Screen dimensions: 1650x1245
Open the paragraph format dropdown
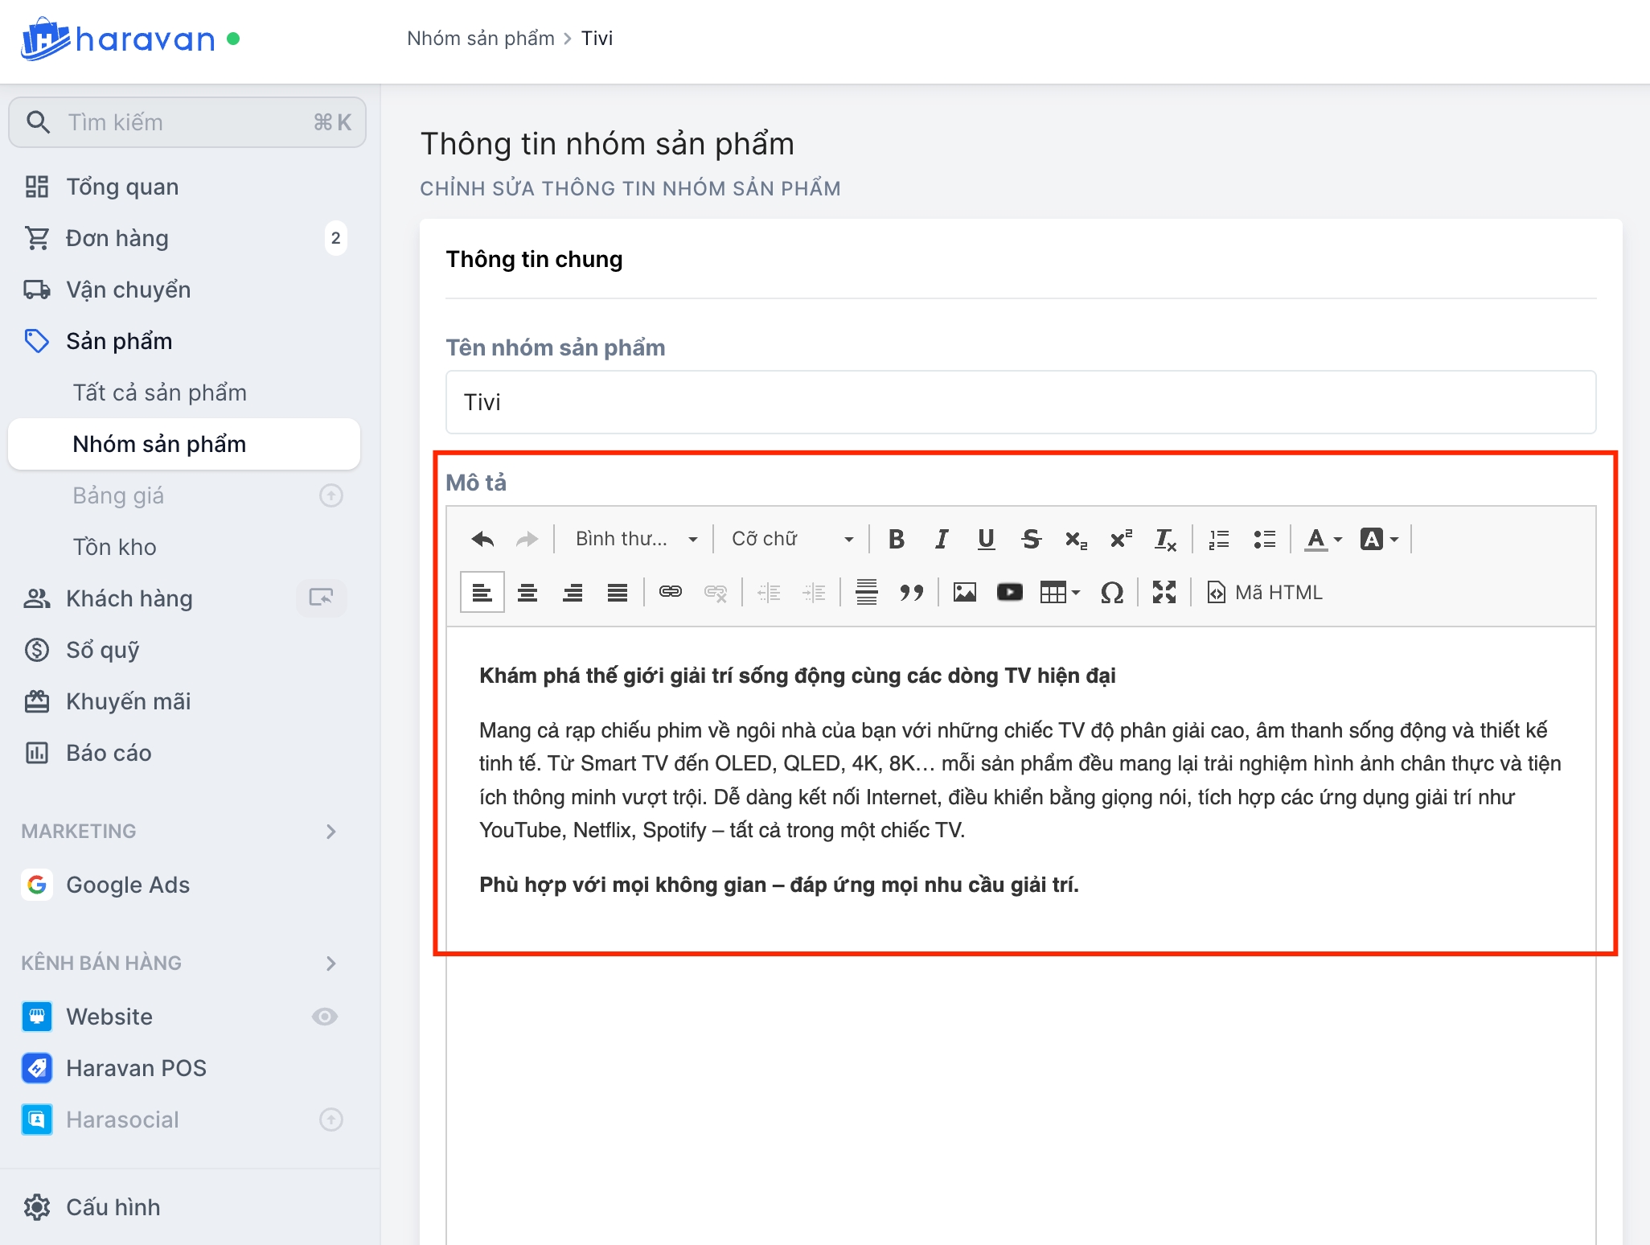[635, 539]
